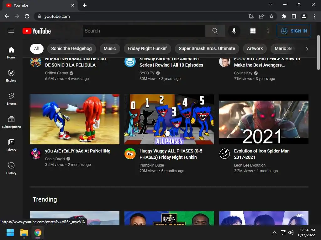This screenshot has width=321, height=240.
Task: Open Chrome extensions puzzle icon
Action: [x=284, y=16]
